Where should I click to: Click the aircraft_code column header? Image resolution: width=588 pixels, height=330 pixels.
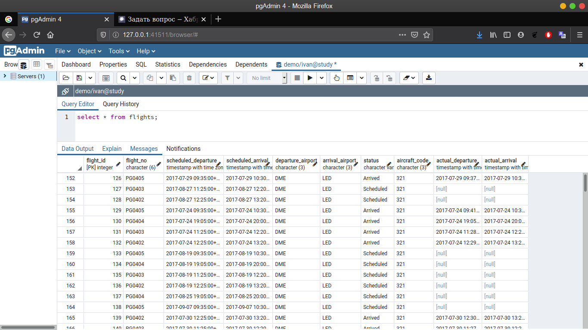[x=414, y=164]
